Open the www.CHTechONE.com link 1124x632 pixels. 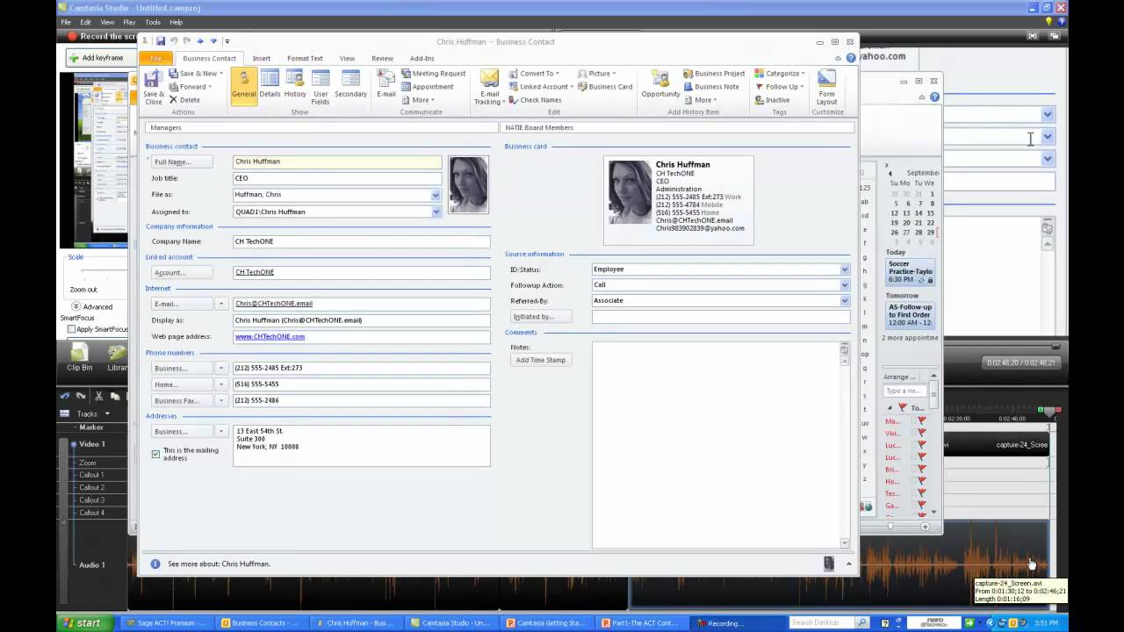270,336
